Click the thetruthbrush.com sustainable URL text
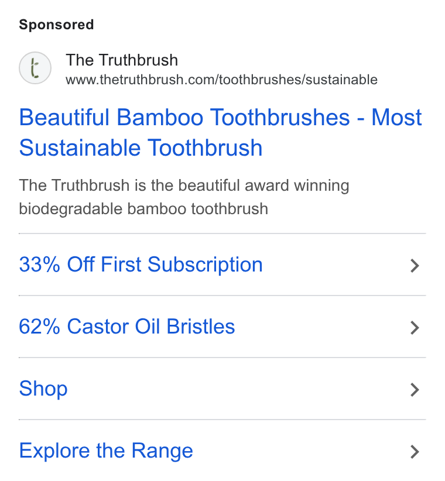Image resolution: width=445 pixels, height=481 pixels. (221, 80)
